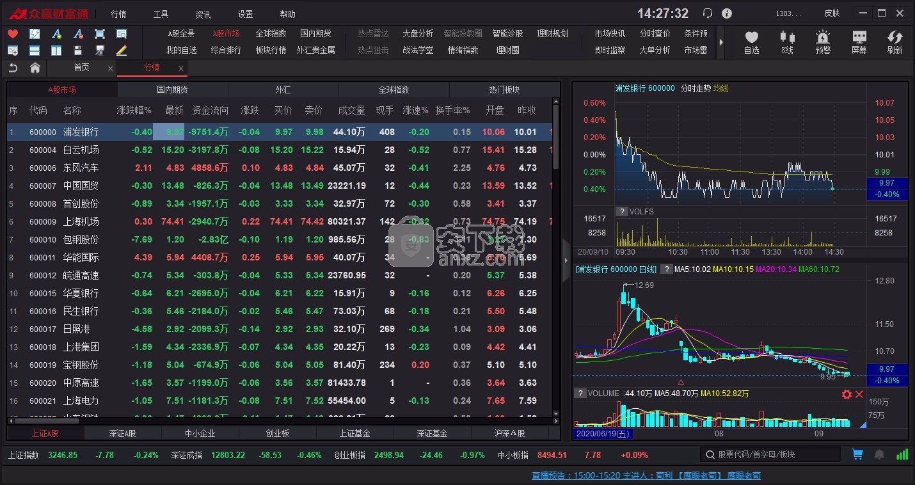Go to home via house icon
The width and height of the screenshot is (915, 485).
(35, 68)
